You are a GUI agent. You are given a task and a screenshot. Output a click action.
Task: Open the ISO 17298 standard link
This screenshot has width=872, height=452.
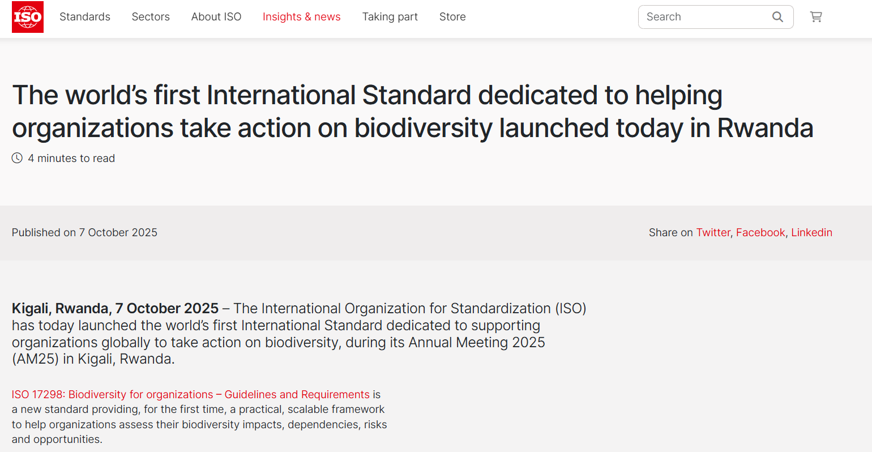[187, 394]
